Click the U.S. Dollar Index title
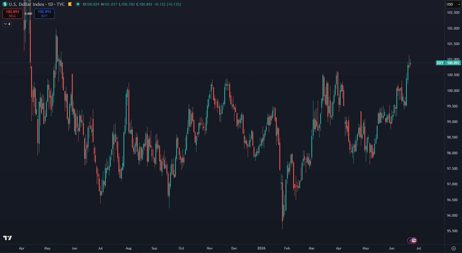 [x=26, y=4]
